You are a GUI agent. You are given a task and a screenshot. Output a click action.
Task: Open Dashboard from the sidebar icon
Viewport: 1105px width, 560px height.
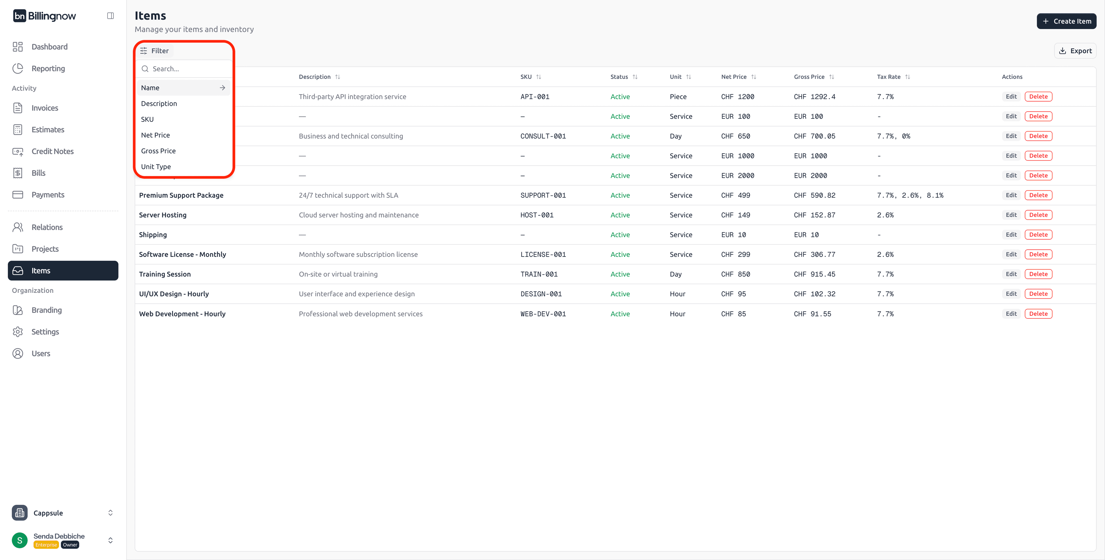click(18, 47)
